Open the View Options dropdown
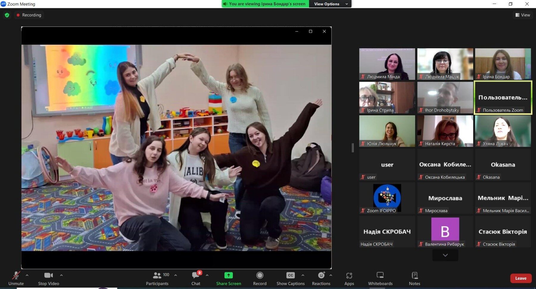Viewport: 536px width, 289px height. (x=330, y=4)
